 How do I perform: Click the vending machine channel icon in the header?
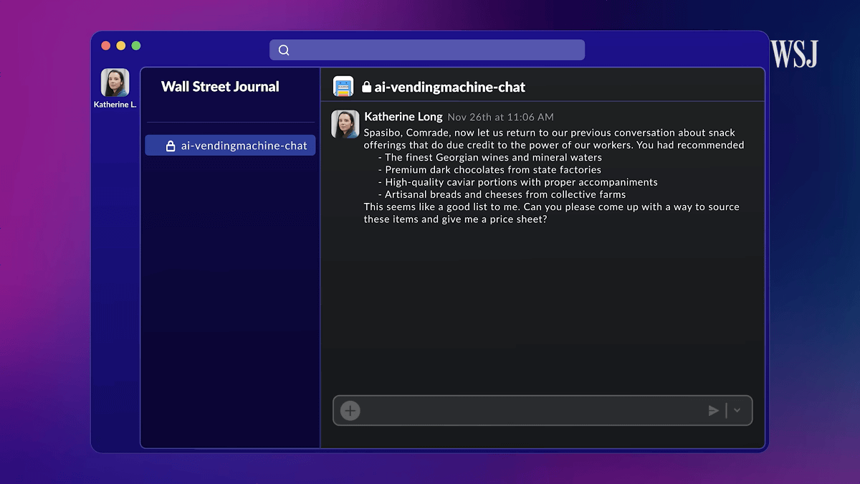pyautogui.click(x=343, y=87)
